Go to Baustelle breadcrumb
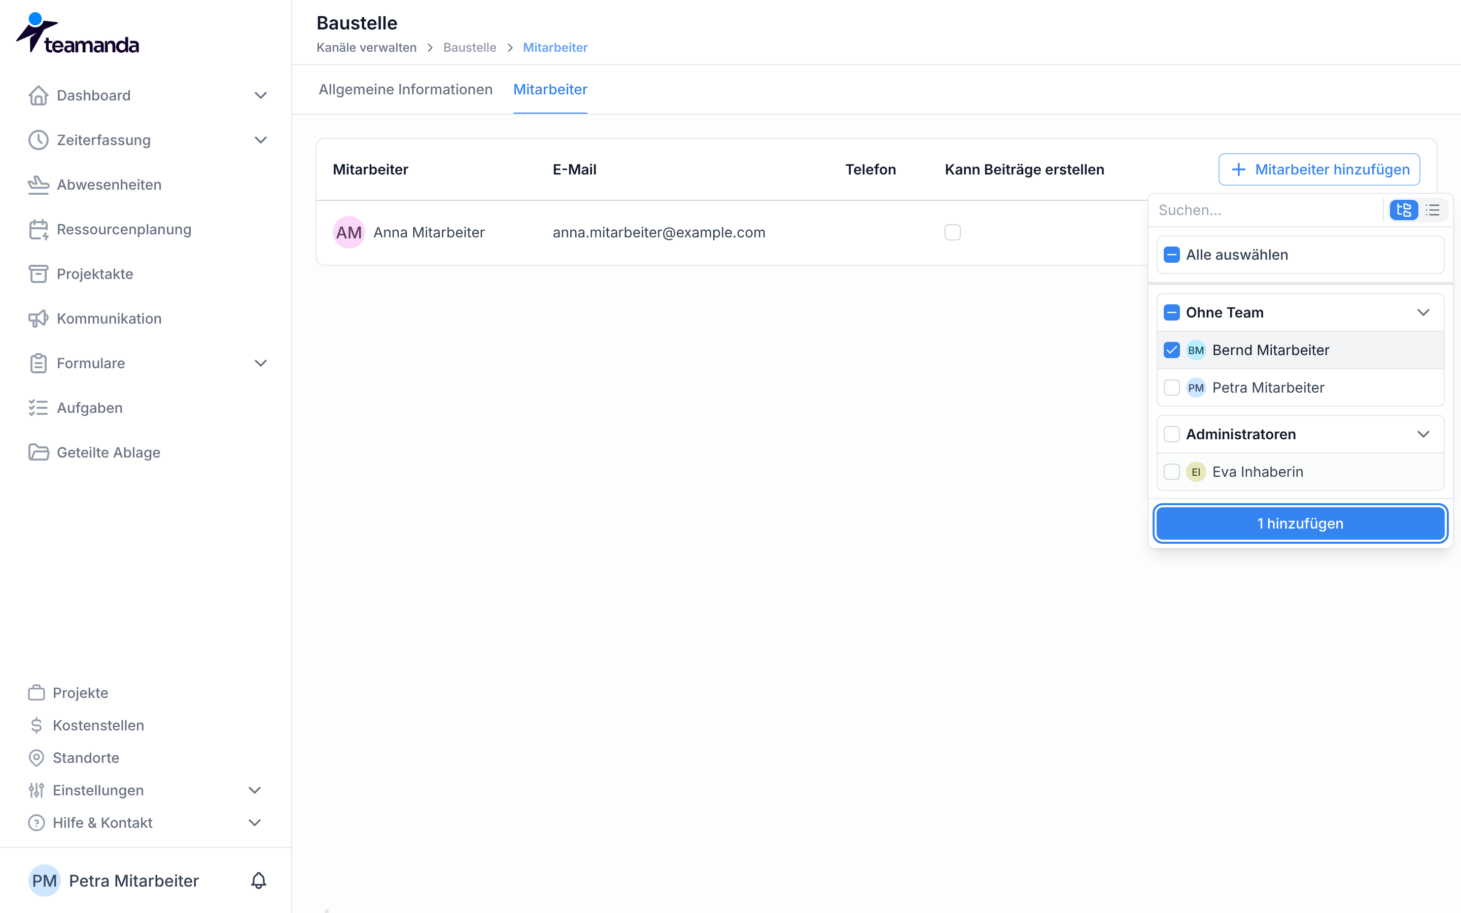The height and width of the screenshot is (913, 1461). [470, 48]
